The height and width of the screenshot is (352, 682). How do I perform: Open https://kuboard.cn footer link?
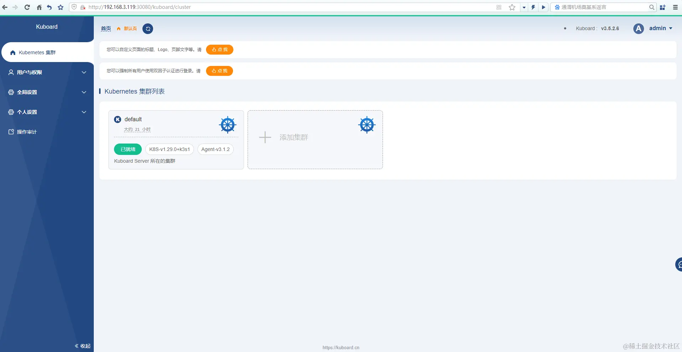[x=341, y=348]
